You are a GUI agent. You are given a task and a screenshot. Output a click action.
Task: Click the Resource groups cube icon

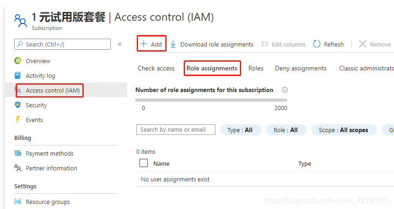coord(17,202)
